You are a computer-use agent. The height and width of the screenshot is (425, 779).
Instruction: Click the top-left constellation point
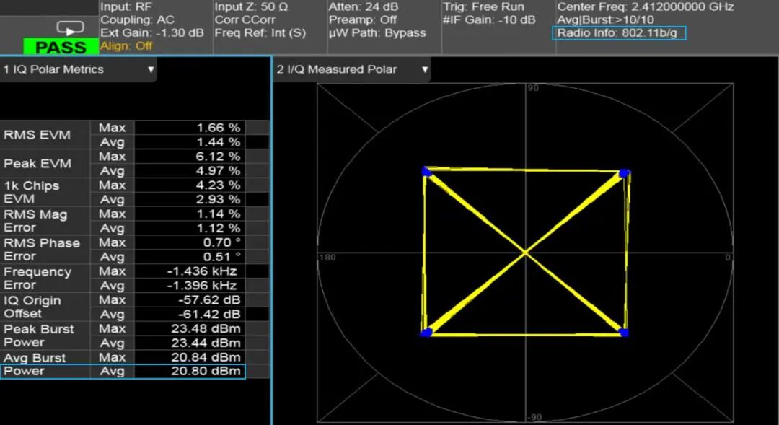coord(426,172)
